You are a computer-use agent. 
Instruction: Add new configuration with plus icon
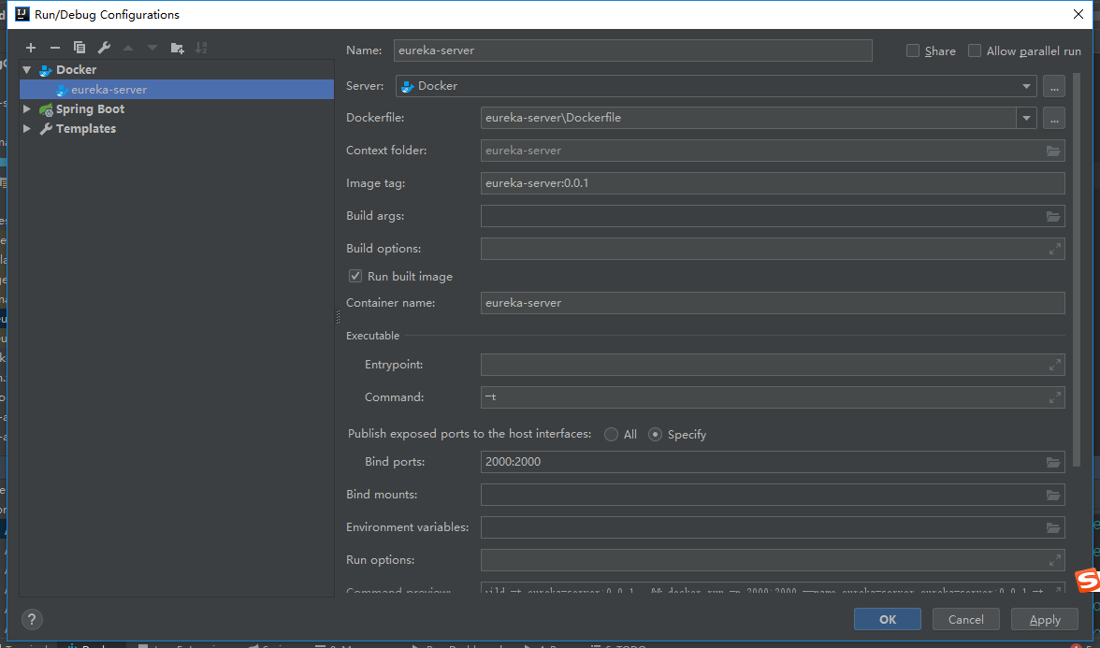(31, 48)
